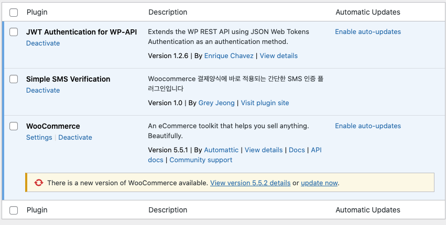This screenshot has width=446, height=225.
Task: Deactivate JWT Authentication for WP-API plugin
Action: coord(43,43)
